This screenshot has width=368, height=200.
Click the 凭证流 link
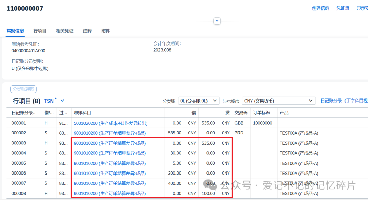click(343, 8)
